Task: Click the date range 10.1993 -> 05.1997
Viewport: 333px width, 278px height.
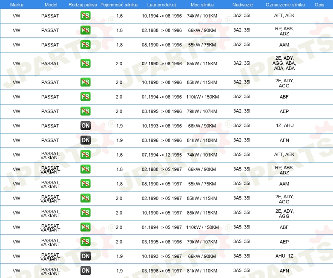Action: pyautogui.click(x=162, y=256)
